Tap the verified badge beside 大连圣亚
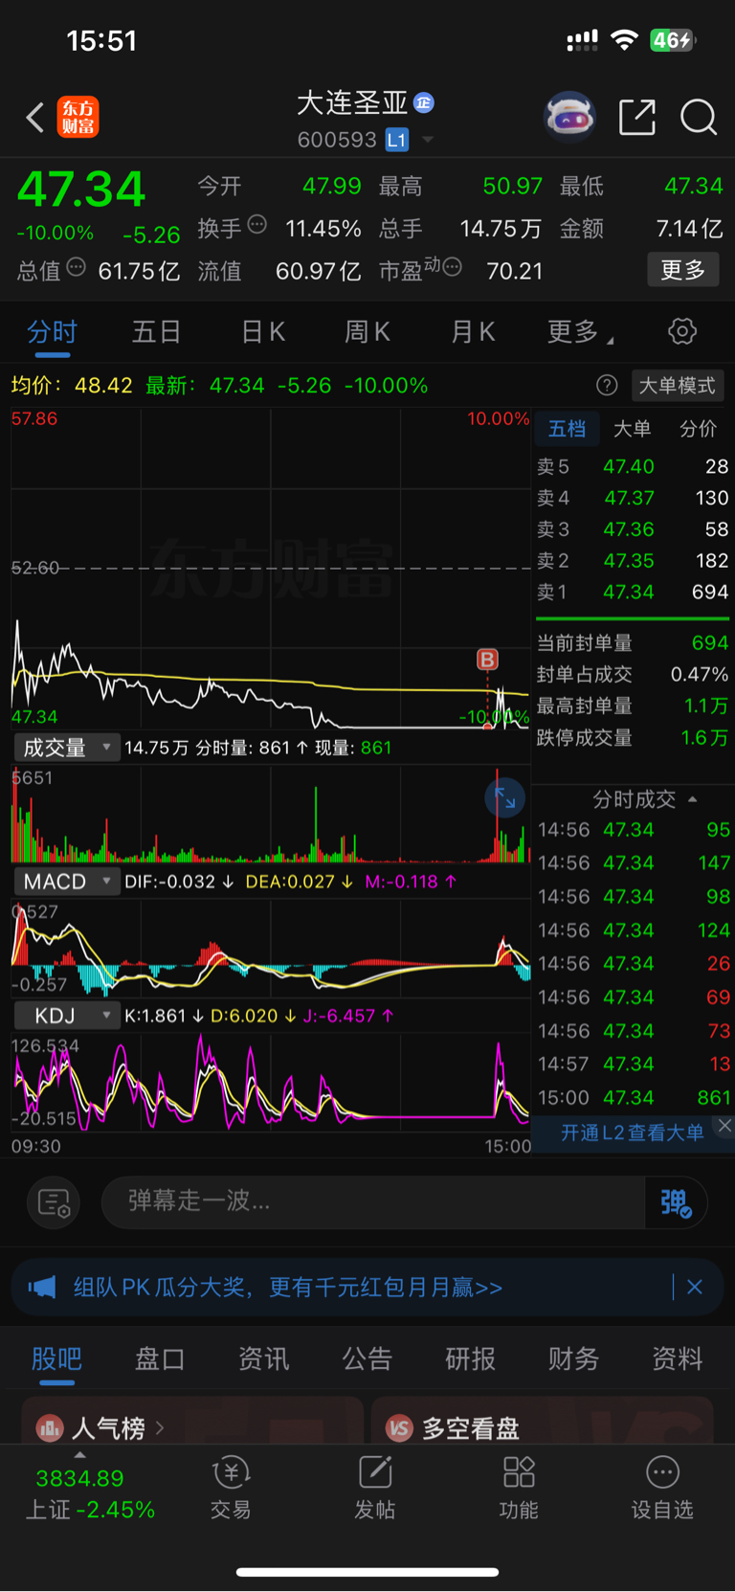This screenshot has height=1592, width=735. (x=424, y=102)
